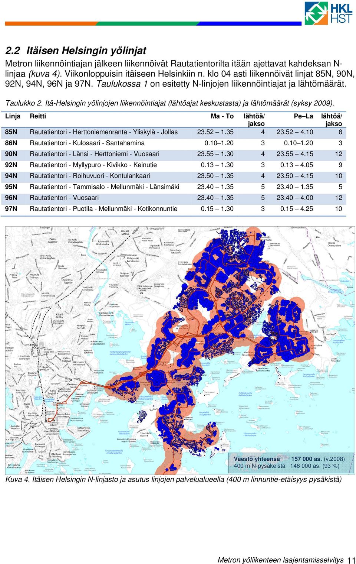Viewport: 356px width, 564px height.
Task: Click route "Rautatientori - Myllypuro - Kivikko - Keinutie"
Action: click(93, 165)
